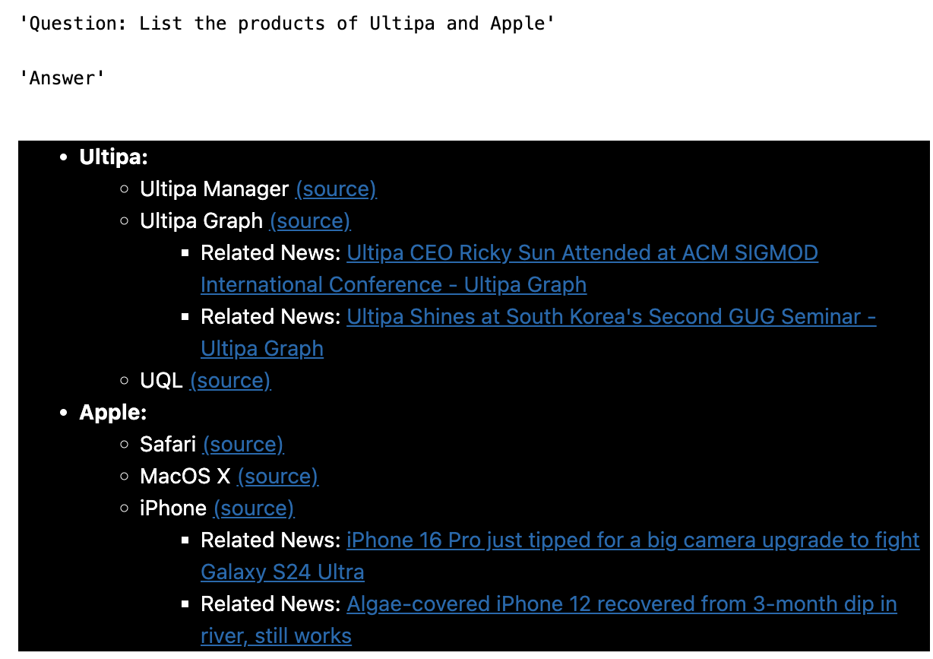Open iPhone 16 Pro camera upgrade article
The width and height of the screenshot is (933, 659).
click(632, 540)
